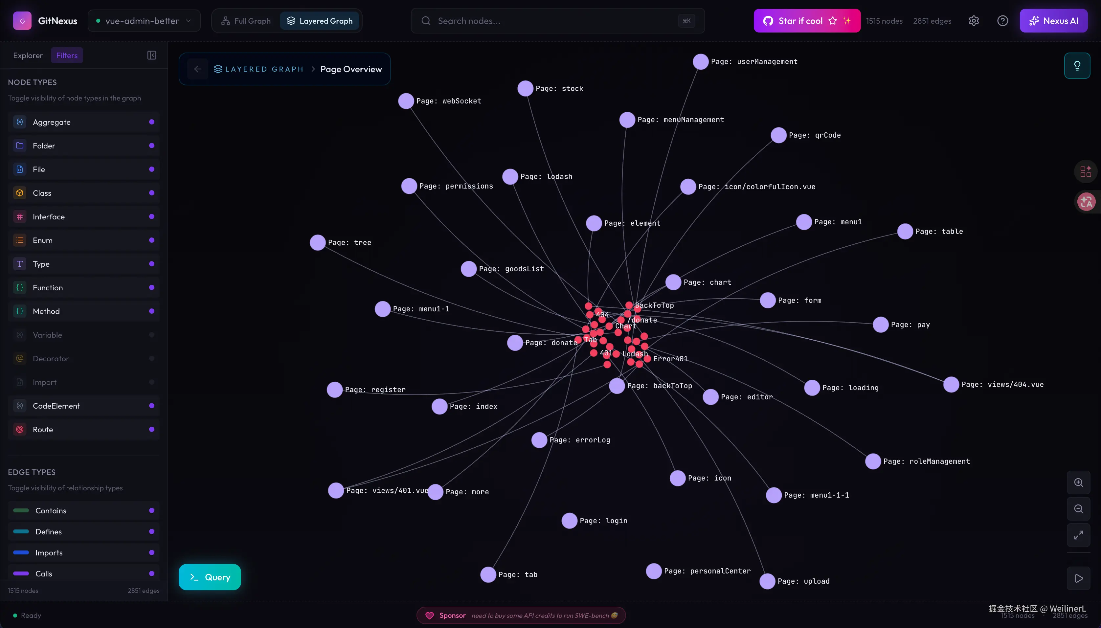Image resolution: width=1101 pixels, height=628 pixels.
Task: Toggle Type node type visibility
Action: (84, 264)
